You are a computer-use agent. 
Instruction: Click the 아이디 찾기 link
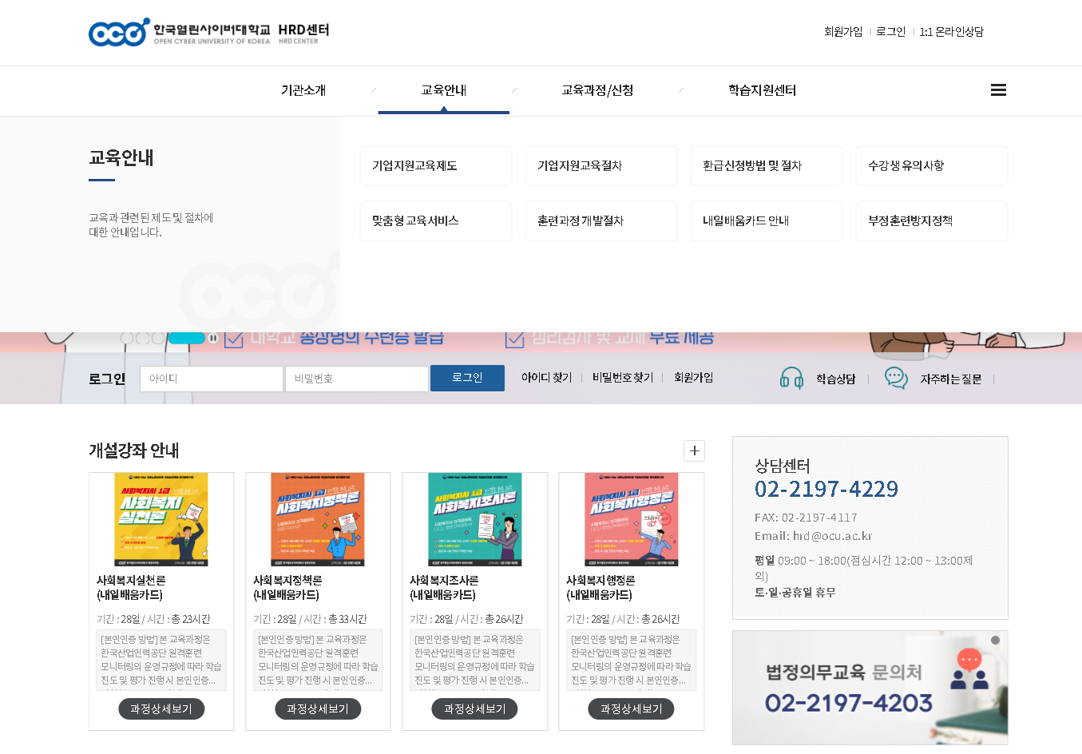546,378
